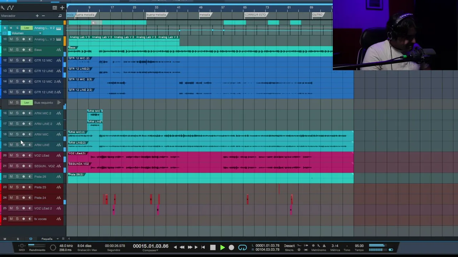Solo the GTR 12 MIC track 12
458x257 pixels.
17,60
